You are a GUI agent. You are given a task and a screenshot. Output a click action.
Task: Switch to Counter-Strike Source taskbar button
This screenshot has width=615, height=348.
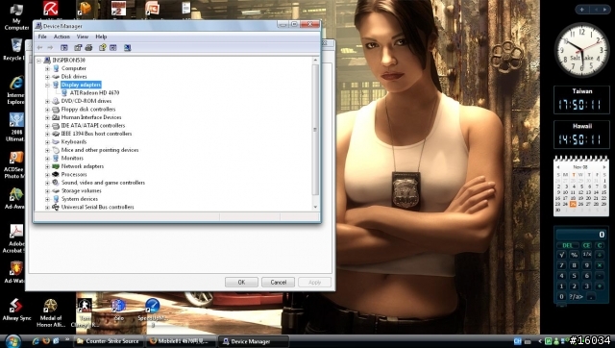[x=109, y=341]
